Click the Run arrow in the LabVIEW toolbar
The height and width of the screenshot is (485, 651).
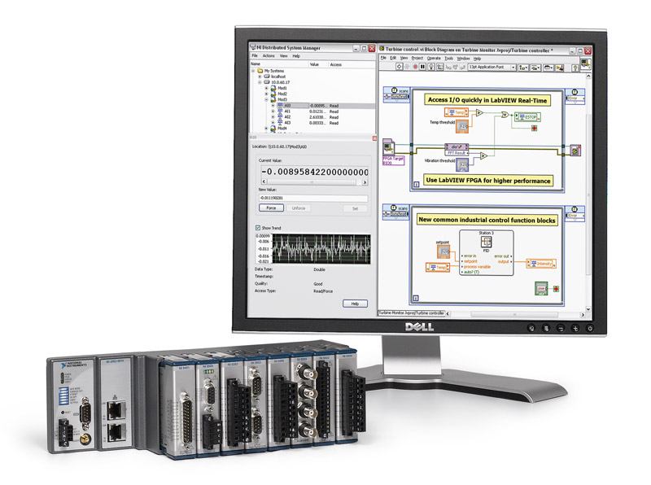(399, 67)
